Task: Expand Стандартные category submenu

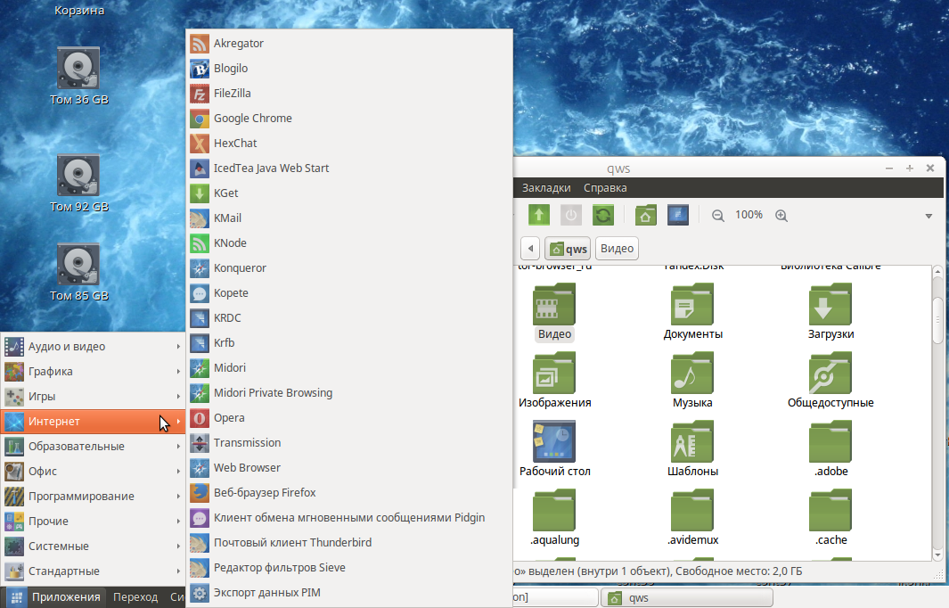Action: click(x=93, y=571)
